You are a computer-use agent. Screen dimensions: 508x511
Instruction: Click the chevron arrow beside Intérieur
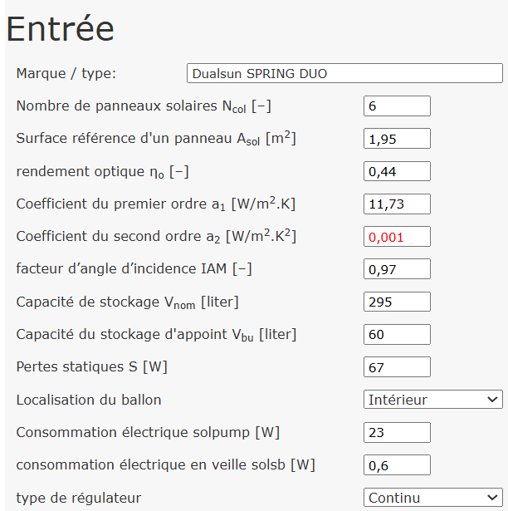pos(492,399)
